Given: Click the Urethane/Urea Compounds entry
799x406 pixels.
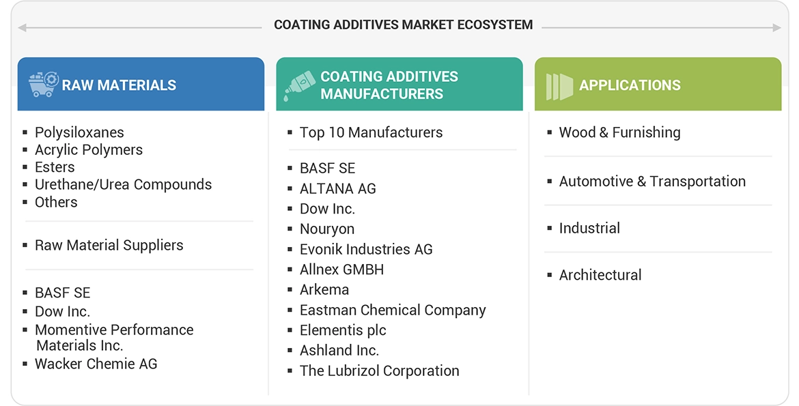Looking at the screenshot, I should 123,185.
